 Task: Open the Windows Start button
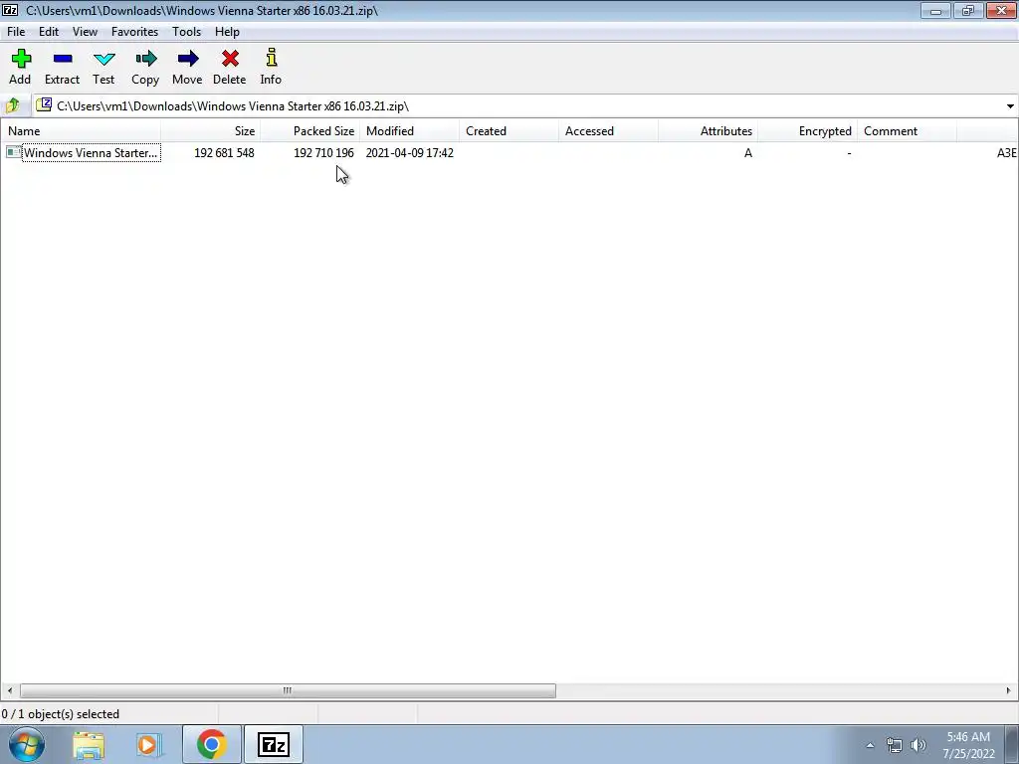tap(26, 744)
